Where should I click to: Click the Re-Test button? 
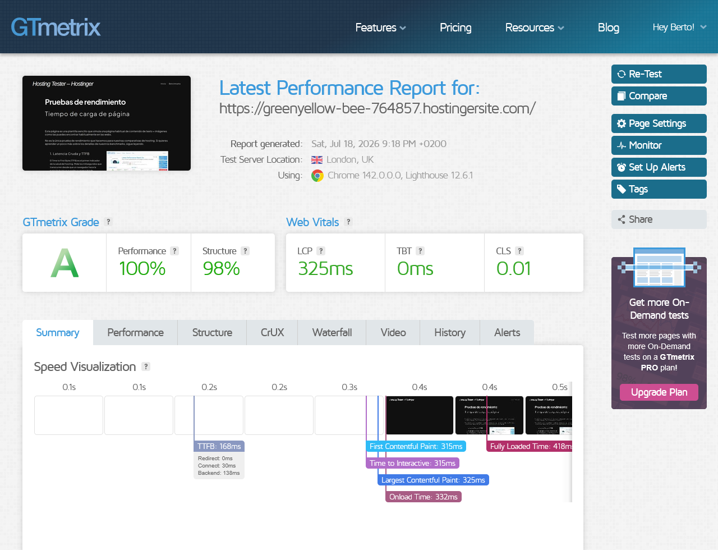click(x=659, y=74)
